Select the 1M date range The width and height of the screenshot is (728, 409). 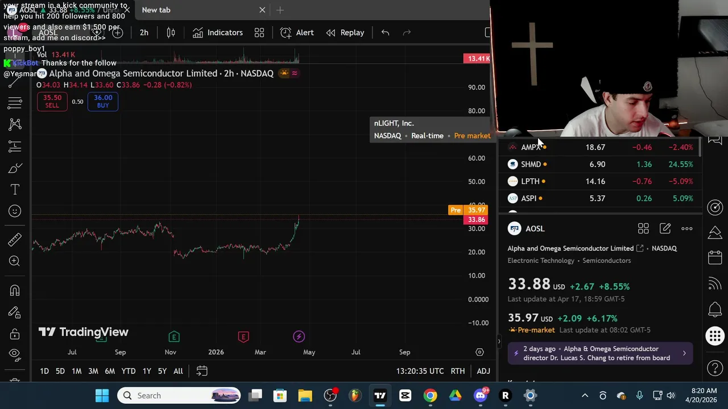click(x=76, y=371)
